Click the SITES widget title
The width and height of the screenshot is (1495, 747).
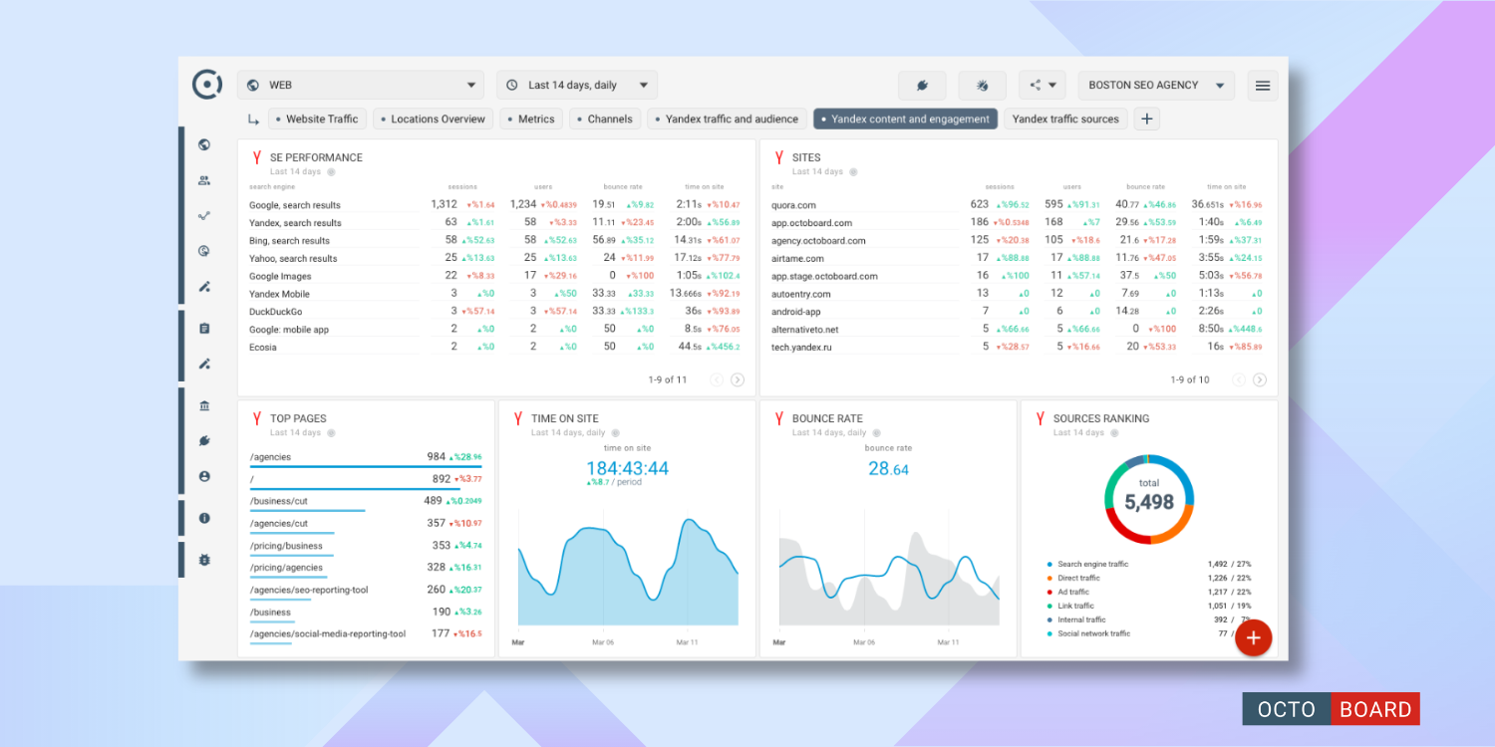click(x=806, y=157)
